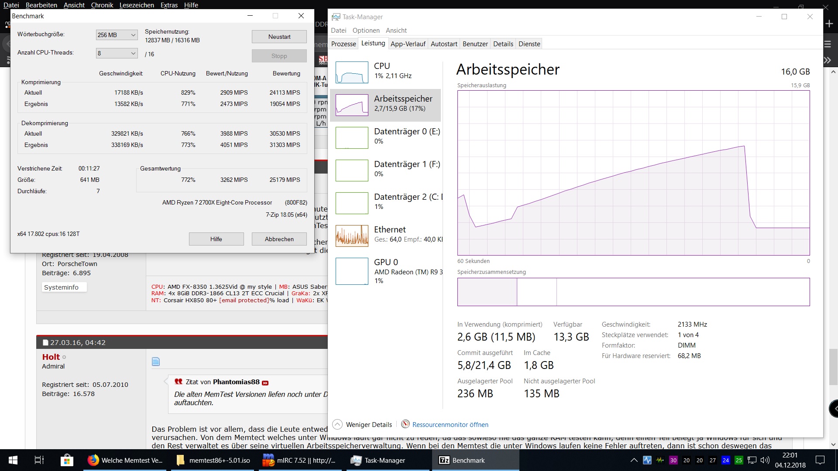Open Task View taskbar icon
Screen dimensions: 838x471
click(39, 460)
